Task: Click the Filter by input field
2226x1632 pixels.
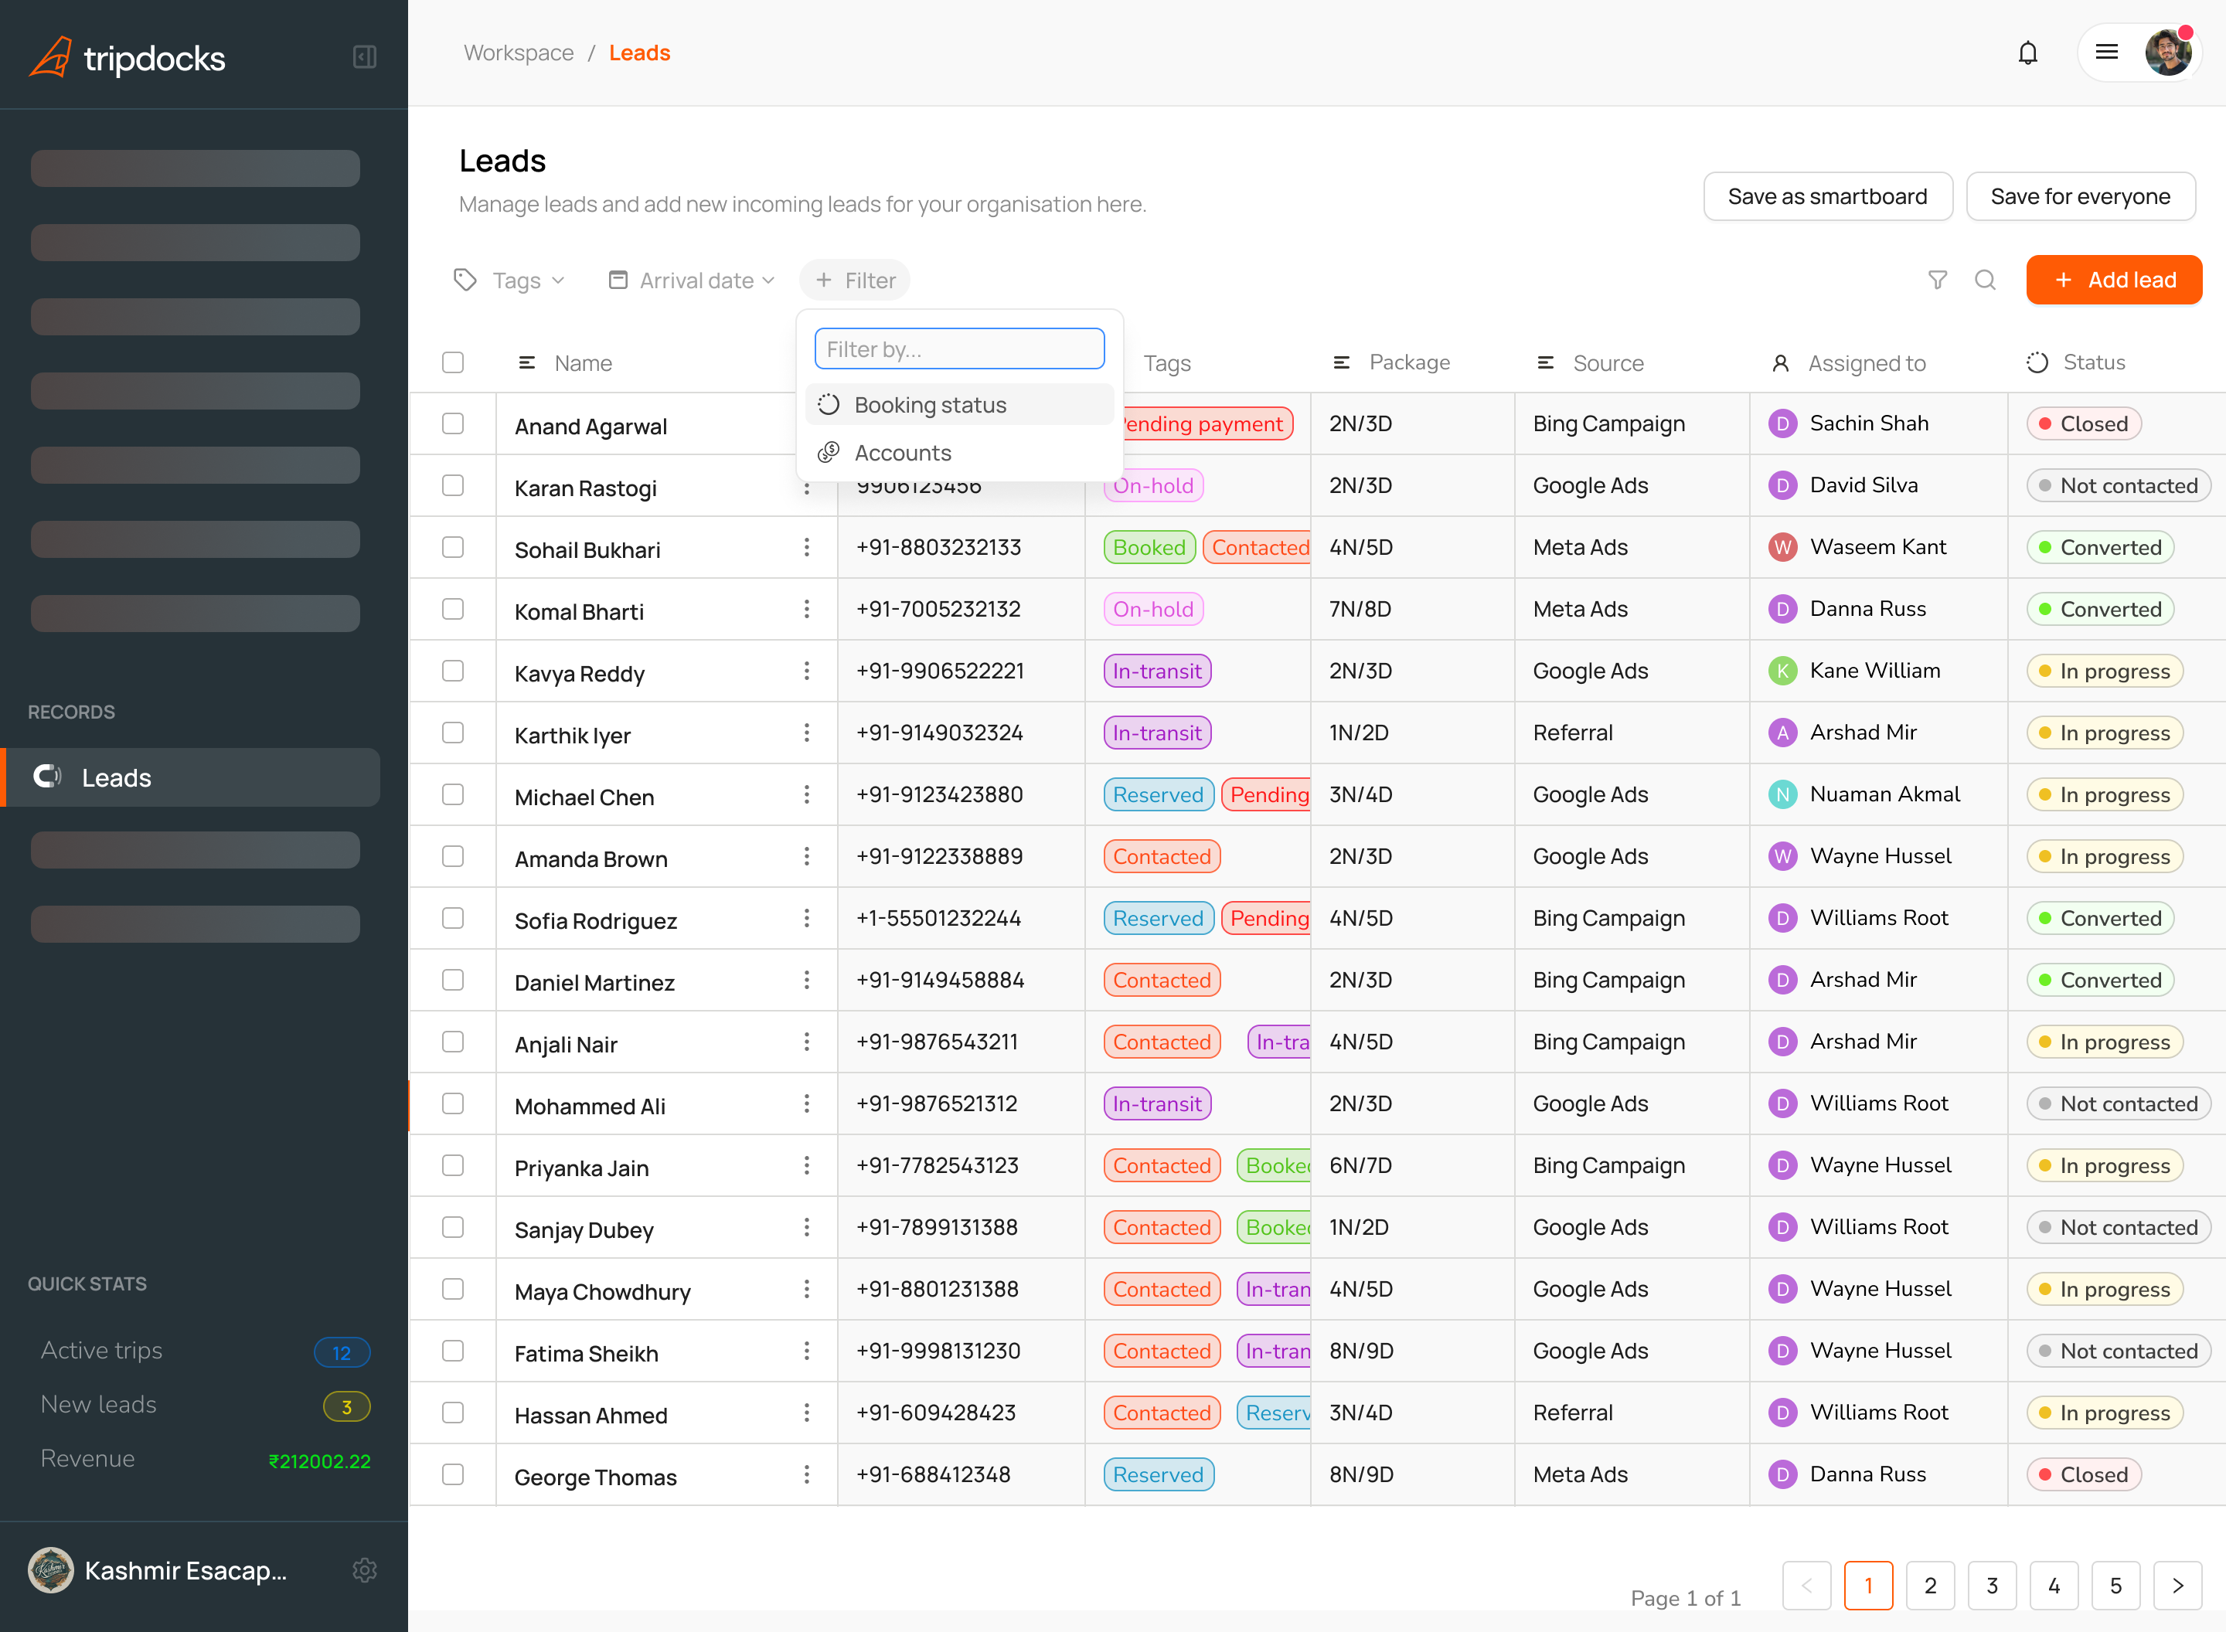Action: point(958,348)
